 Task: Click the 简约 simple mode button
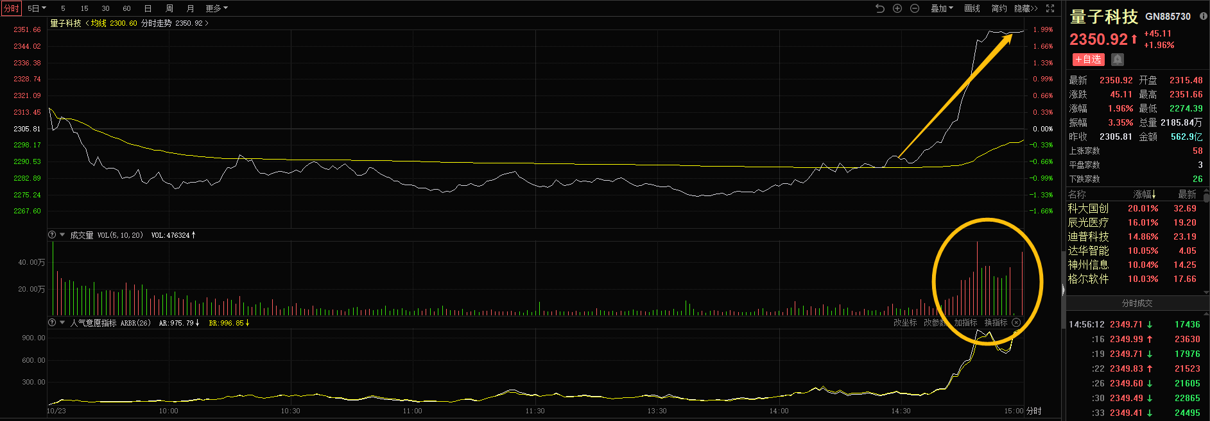999,8
